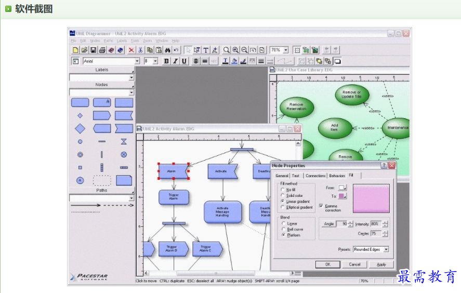Open the font size dropdown
The image size is (461, 293).
[155, 61]
